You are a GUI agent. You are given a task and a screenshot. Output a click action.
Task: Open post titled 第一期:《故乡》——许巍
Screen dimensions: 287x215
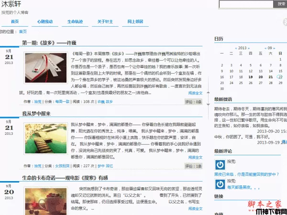49,43
